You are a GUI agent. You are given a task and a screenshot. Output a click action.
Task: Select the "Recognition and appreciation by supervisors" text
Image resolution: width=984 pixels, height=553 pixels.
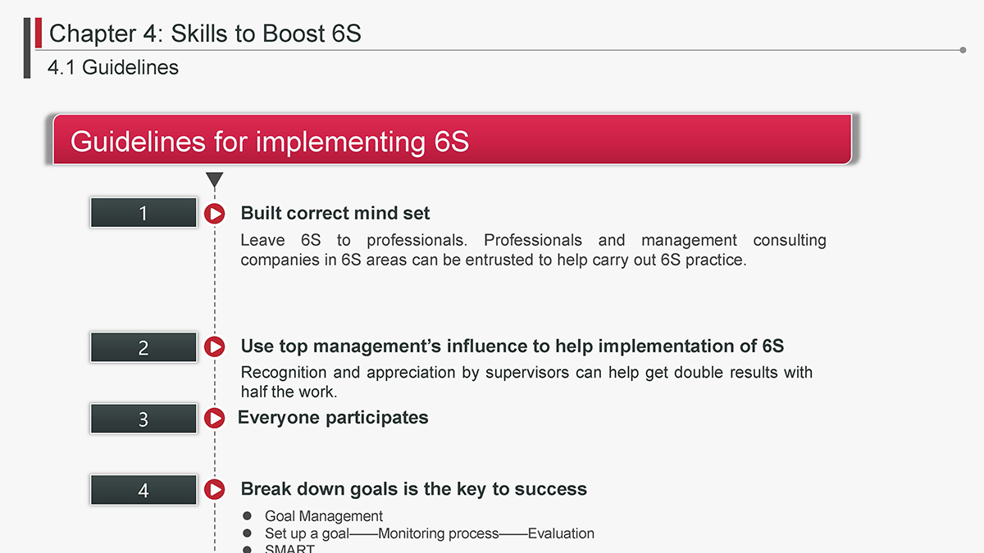(526, 382)
